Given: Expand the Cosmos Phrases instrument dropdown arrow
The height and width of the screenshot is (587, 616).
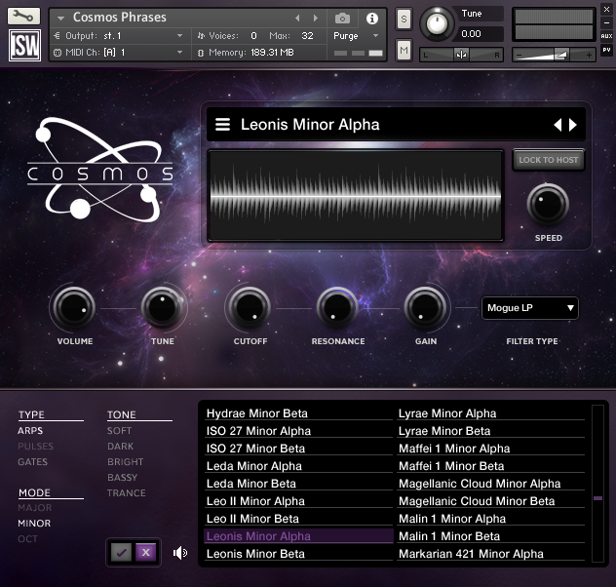Looking at the screenshot, I should pos(60,18).
